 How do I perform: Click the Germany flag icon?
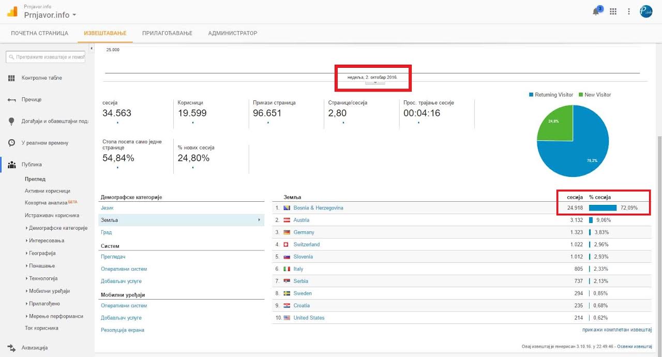[287, 232]
